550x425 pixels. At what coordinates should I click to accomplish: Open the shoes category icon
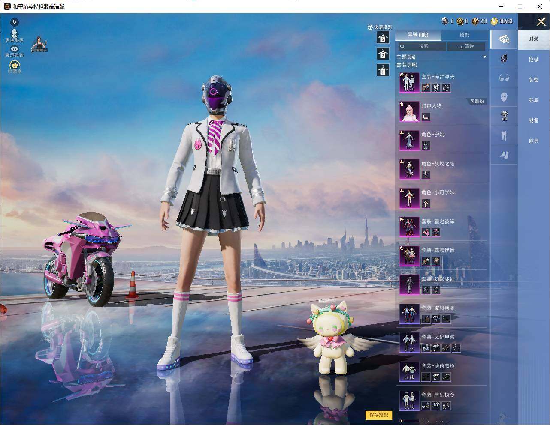[504, 154]
